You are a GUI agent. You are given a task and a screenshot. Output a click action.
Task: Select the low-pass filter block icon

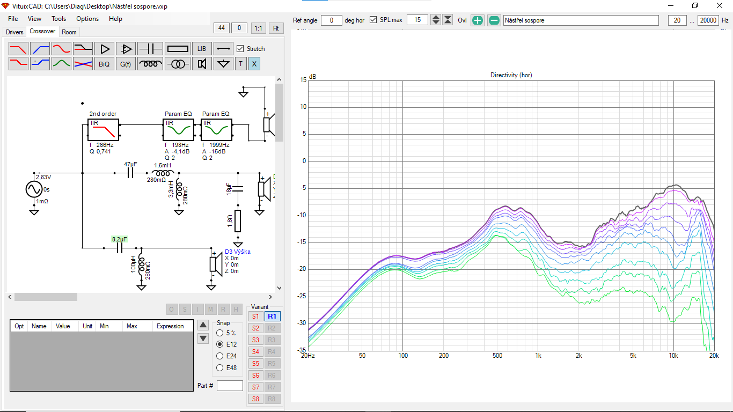coord(19,49)
